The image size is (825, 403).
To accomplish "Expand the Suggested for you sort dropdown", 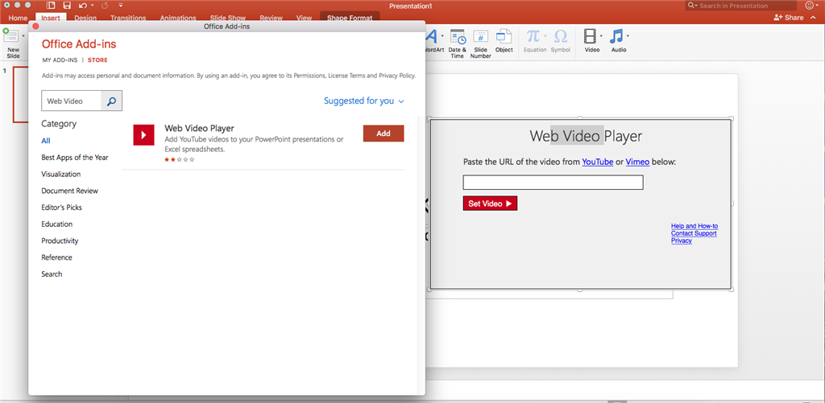I will point(364,101).
